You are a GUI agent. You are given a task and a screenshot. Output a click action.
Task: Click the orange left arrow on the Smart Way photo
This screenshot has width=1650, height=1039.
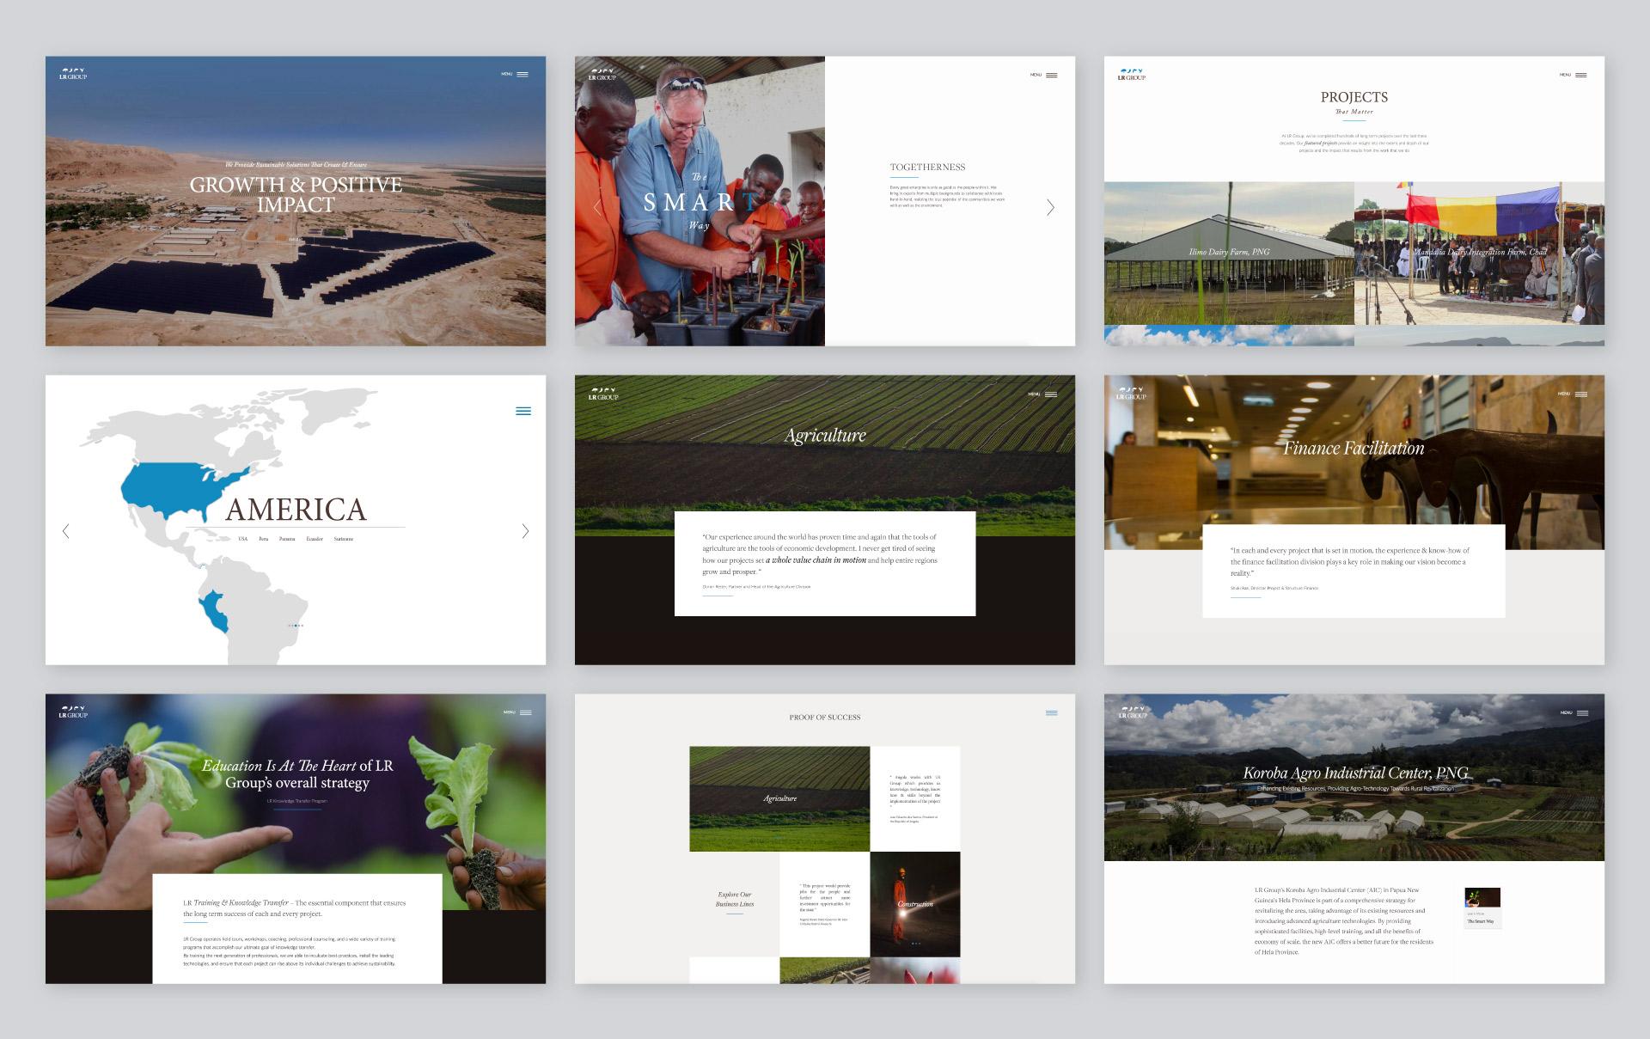(597, 207)
